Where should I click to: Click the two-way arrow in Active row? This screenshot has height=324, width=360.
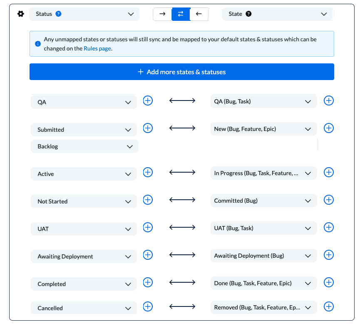[x=182, y=172]
